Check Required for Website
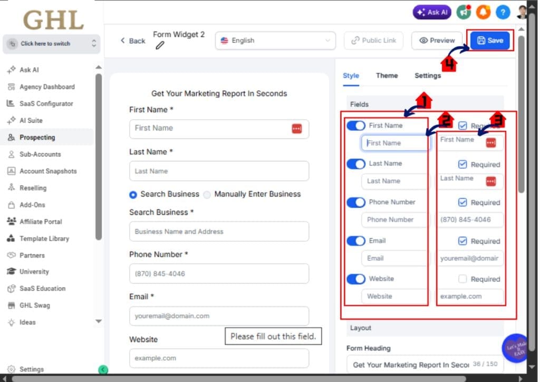 (x=462, y=279)
